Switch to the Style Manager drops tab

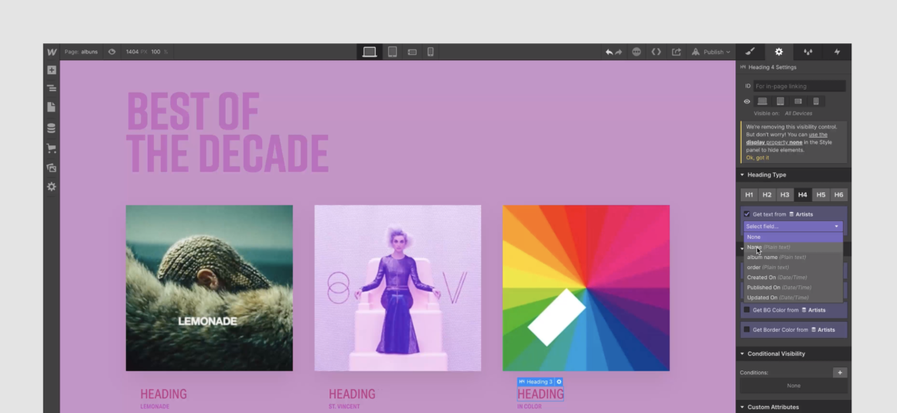(x=808, y=52)
